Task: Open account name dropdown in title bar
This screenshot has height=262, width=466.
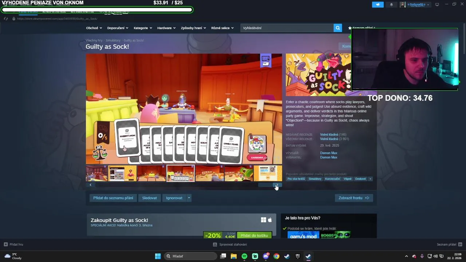Action: coord(419,5)
